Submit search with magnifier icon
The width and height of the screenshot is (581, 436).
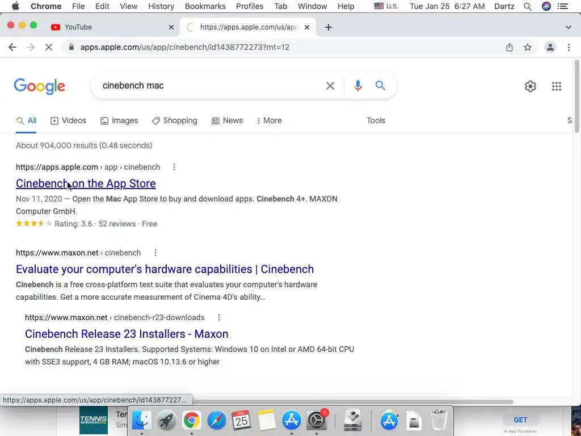point(380,86)
